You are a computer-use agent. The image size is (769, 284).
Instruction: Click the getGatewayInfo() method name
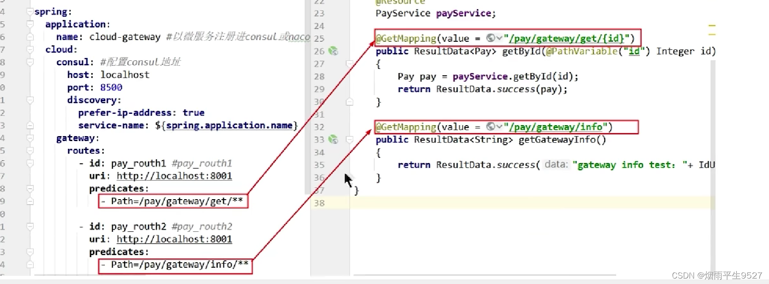tap(562, 140)
